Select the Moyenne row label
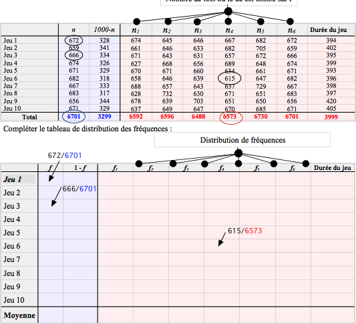 pyautogui.click(x=19, y=315)
